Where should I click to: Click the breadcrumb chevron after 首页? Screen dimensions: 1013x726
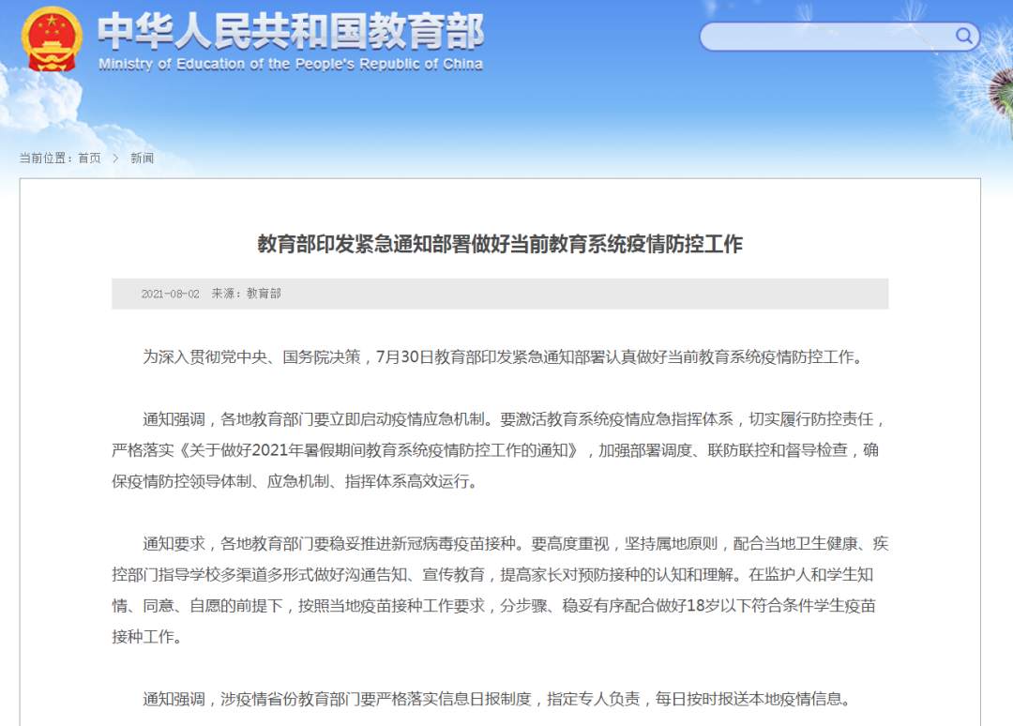(x=115, y=159)
